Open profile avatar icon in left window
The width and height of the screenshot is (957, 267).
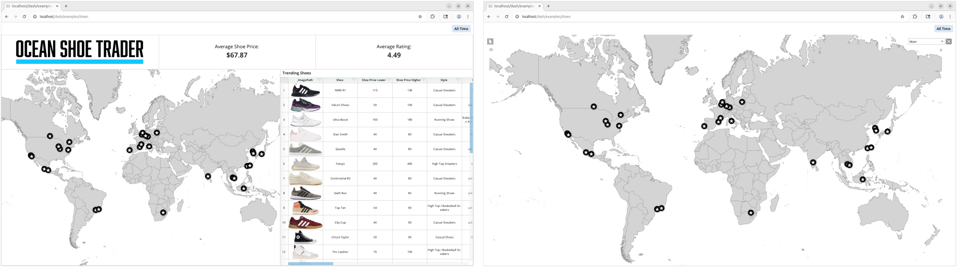pyautogui.click(x=459, y=17)
